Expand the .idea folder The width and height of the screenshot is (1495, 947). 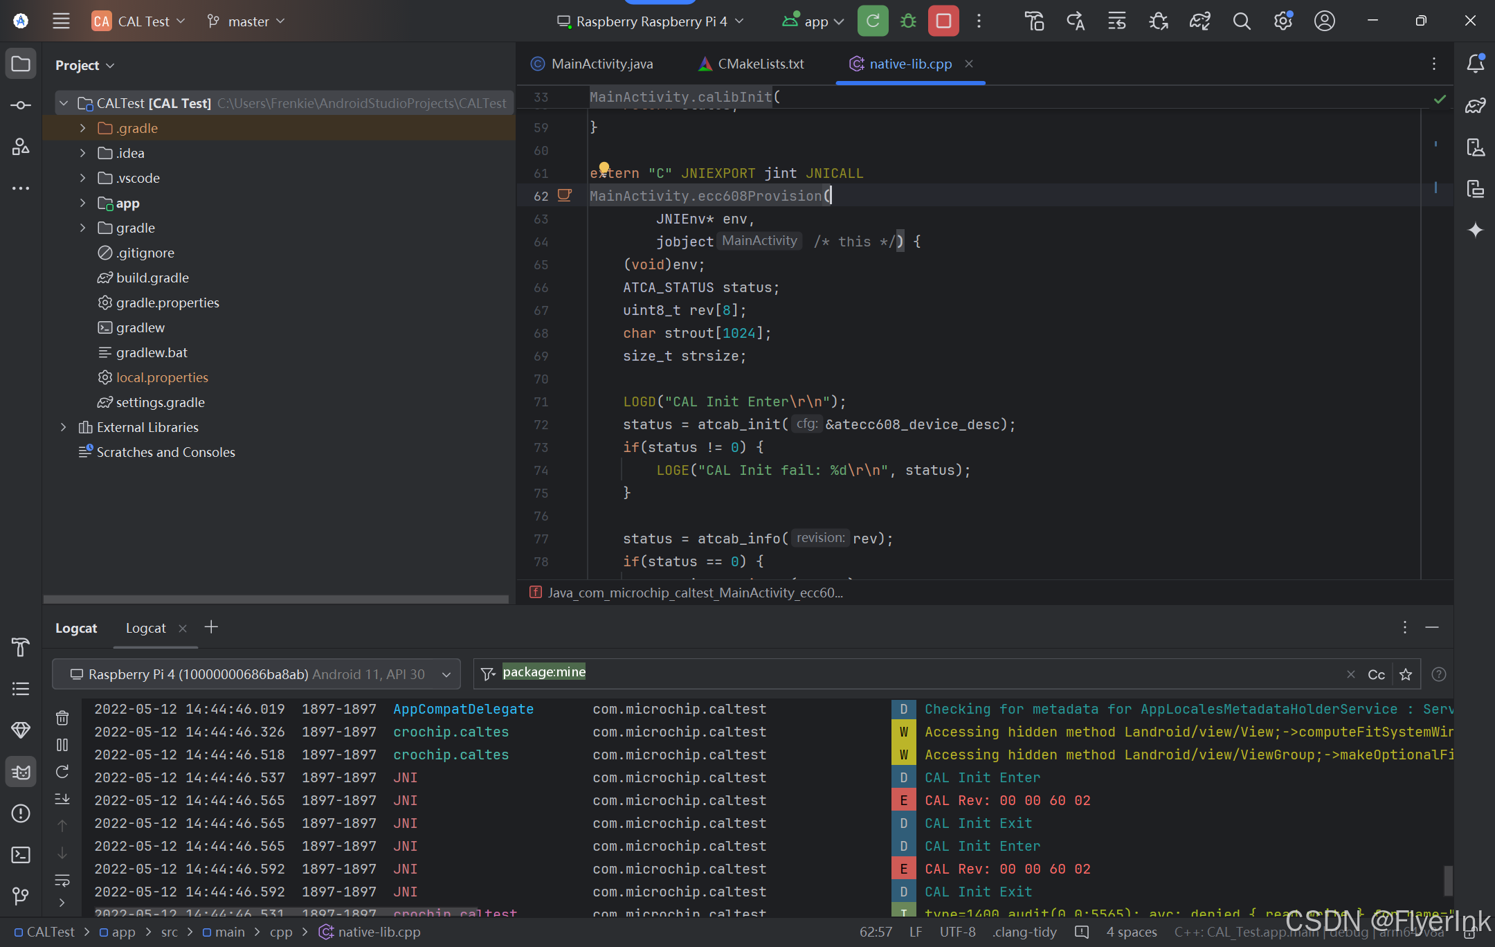pyautogui.click(x=83, y=153)
